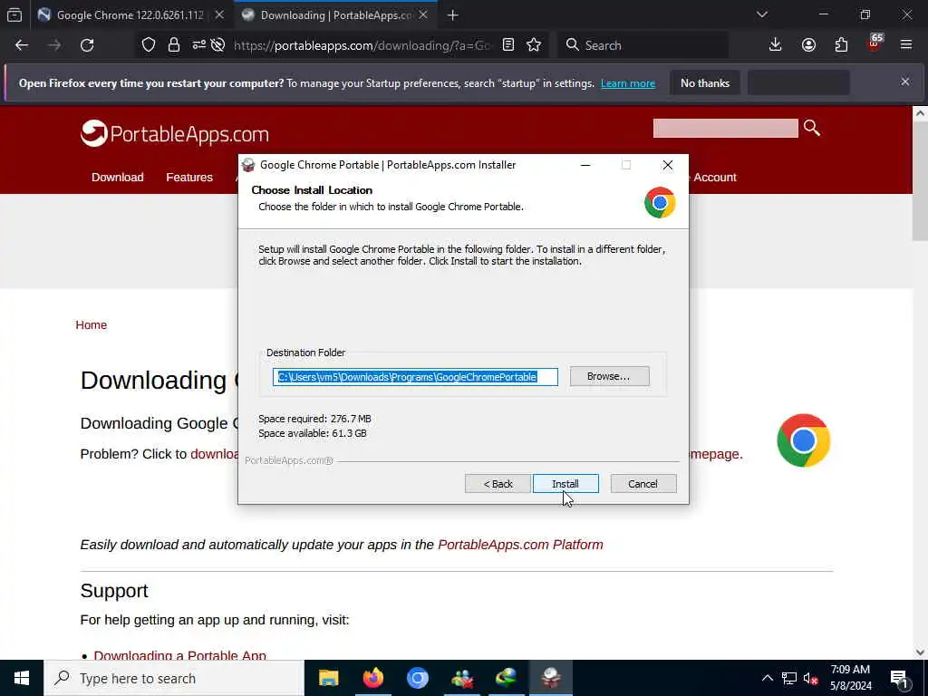The width and height of the screenshot is (928, 696).
Task: Click the scrollbar up arrow
Action: [920, 113]
